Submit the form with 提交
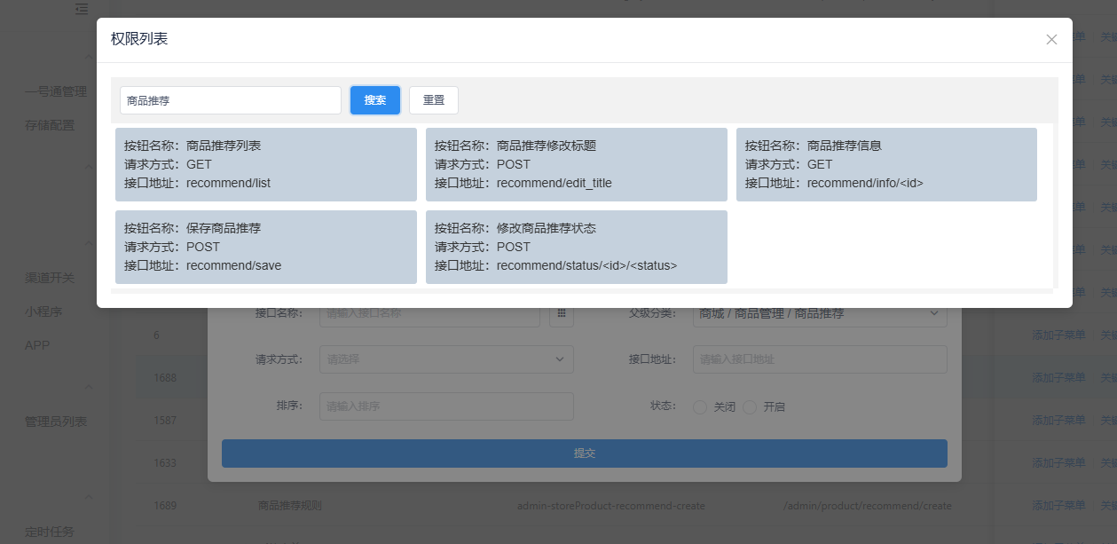Image resolution: width=1117 pixels, height=544 pixels. click(585, 453)
